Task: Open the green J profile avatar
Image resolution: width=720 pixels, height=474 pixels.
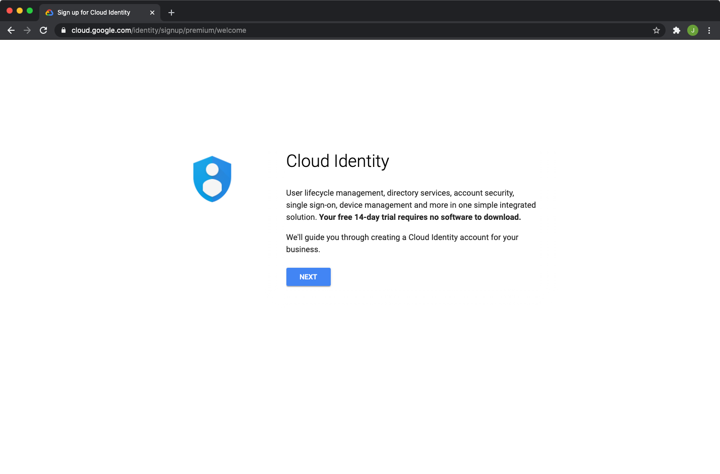Action: (x=693, y=30)
